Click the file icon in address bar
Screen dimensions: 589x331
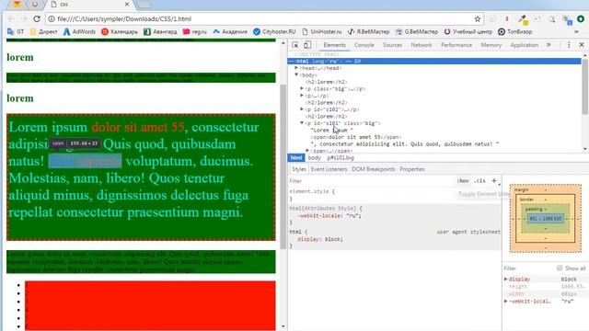point(52,18)
